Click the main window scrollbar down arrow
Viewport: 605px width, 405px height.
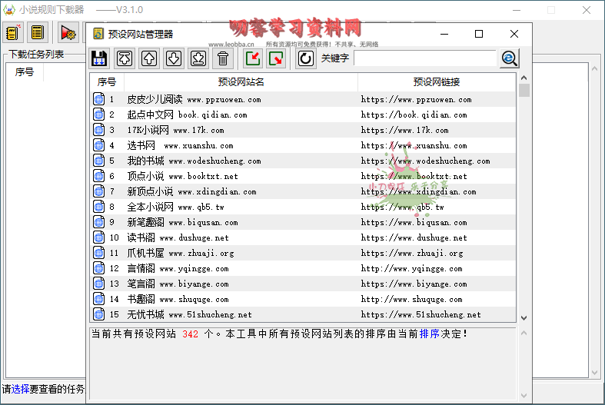(x=594, y=373)
